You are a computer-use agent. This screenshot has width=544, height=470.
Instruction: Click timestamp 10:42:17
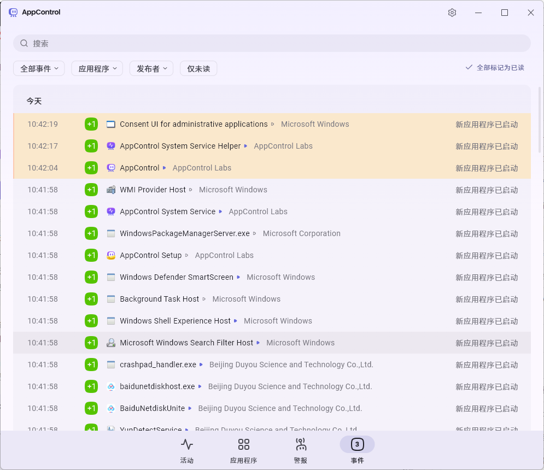(43, 146)
